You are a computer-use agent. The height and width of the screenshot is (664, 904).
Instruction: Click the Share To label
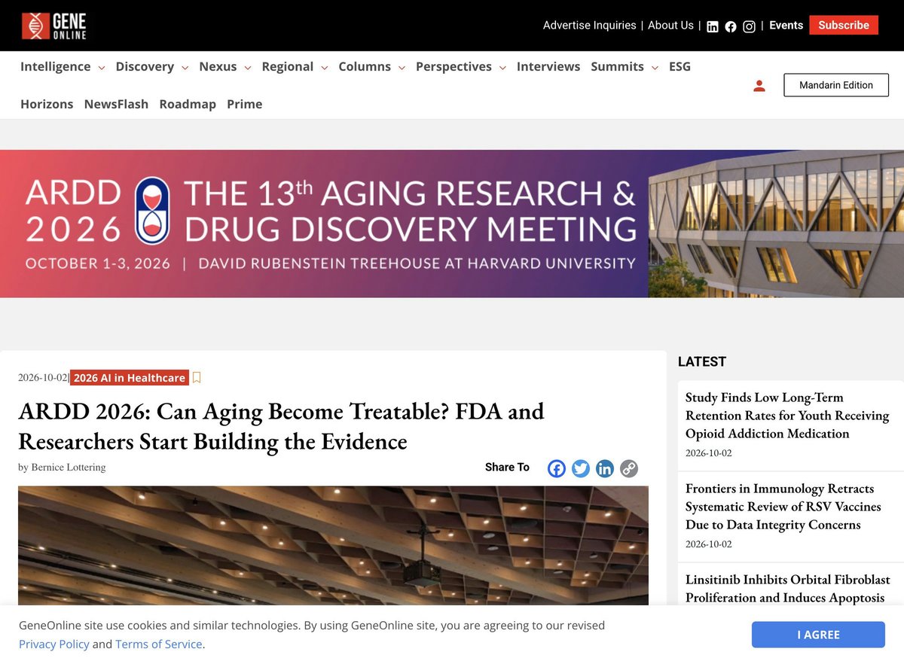[x=507, y=467]
